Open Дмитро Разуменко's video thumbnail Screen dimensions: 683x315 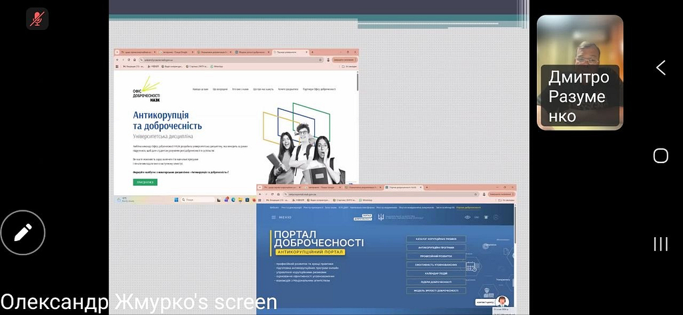[x=580, y=73]
